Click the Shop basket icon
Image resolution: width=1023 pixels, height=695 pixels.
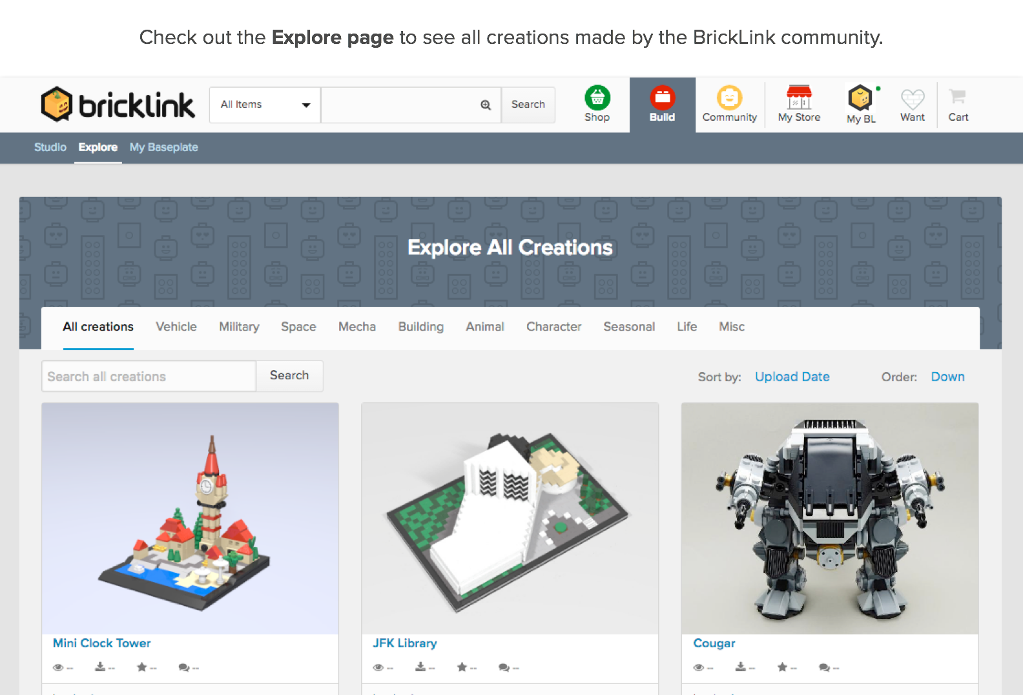[x=597, y=98]
